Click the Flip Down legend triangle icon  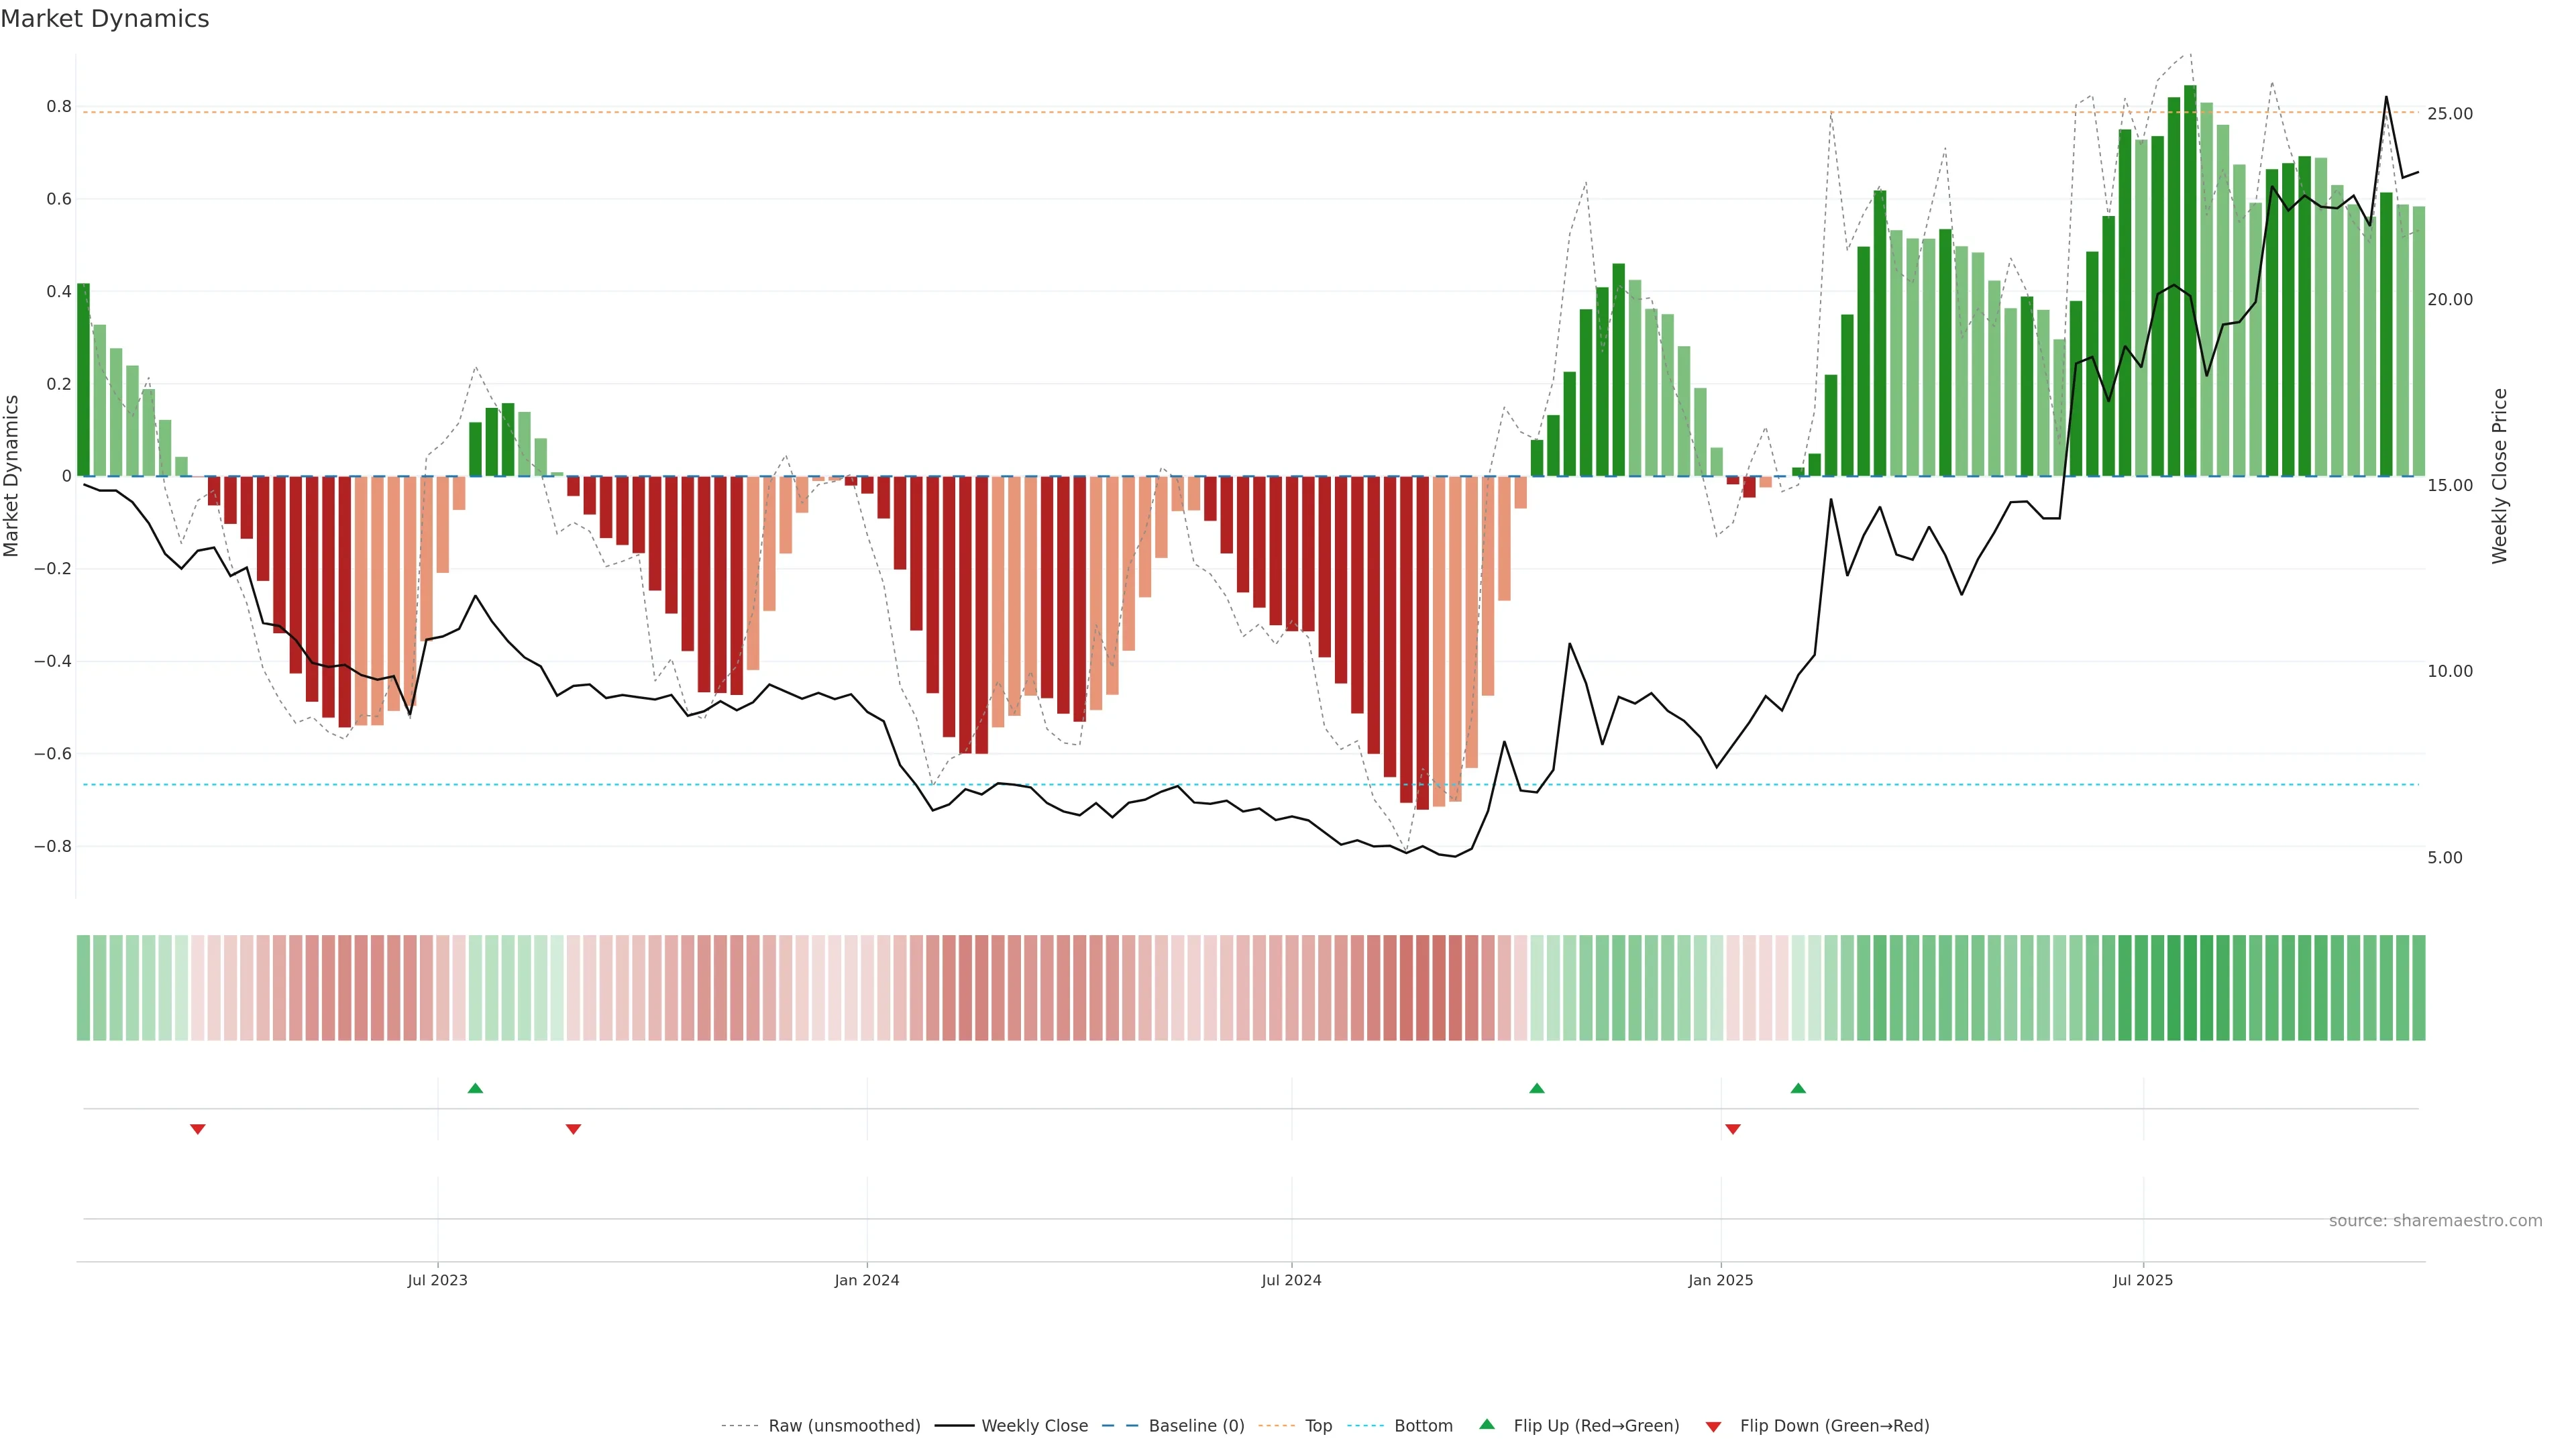pos(1713,1426)
